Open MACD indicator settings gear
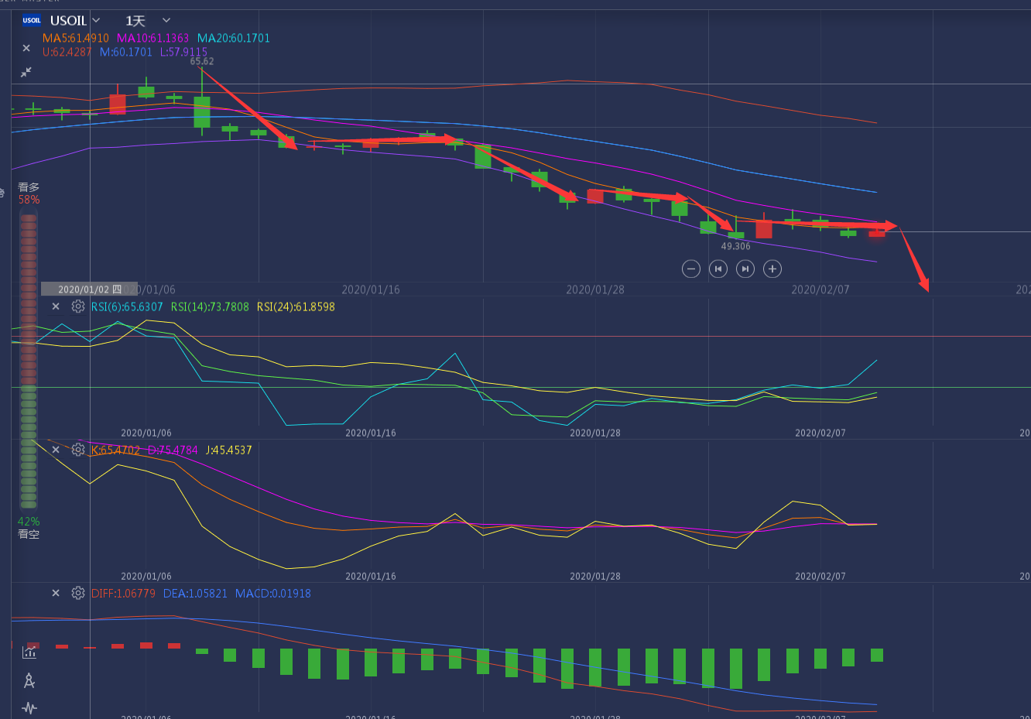 (x=78, y=593)
